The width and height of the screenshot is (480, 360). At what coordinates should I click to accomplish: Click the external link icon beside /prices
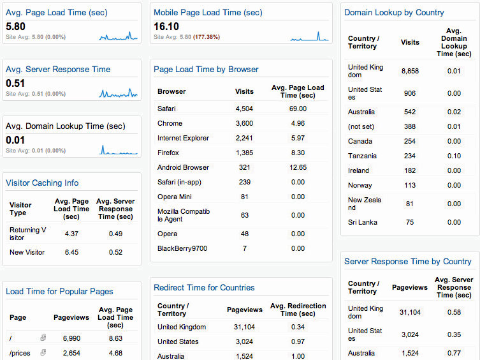43,352
